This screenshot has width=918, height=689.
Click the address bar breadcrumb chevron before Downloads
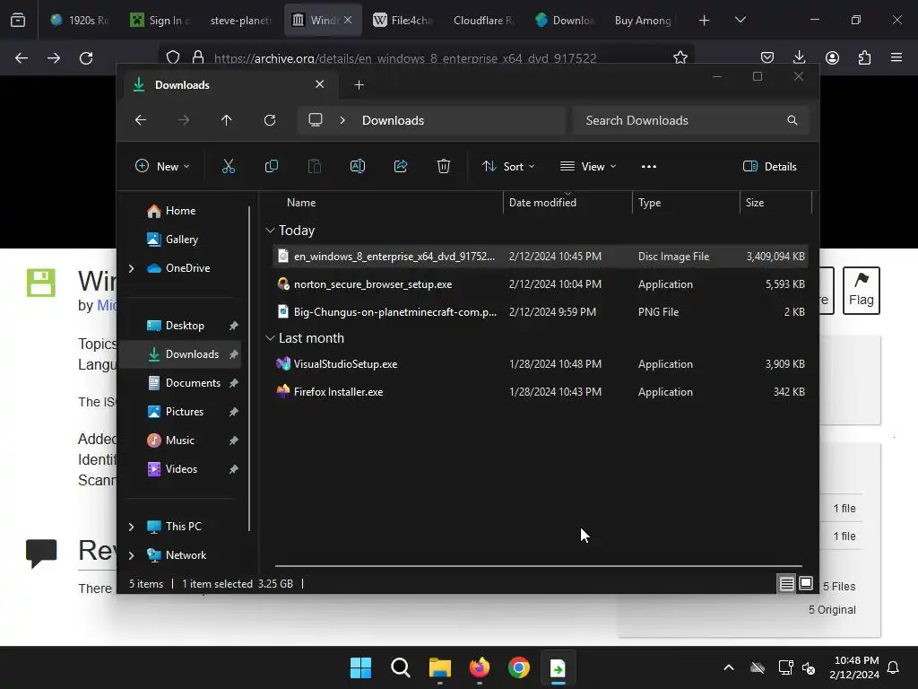(x=342, y=120)
